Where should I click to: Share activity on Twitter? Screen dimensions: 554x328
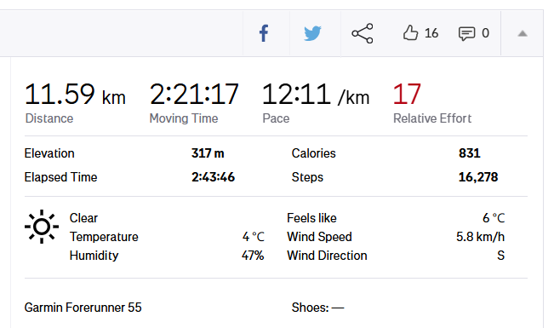click(x=312, y=33)
